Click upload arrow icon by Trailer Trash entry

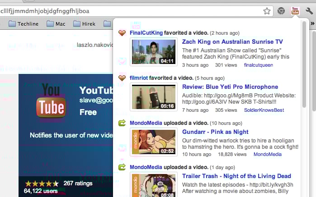tap(122, 167)
